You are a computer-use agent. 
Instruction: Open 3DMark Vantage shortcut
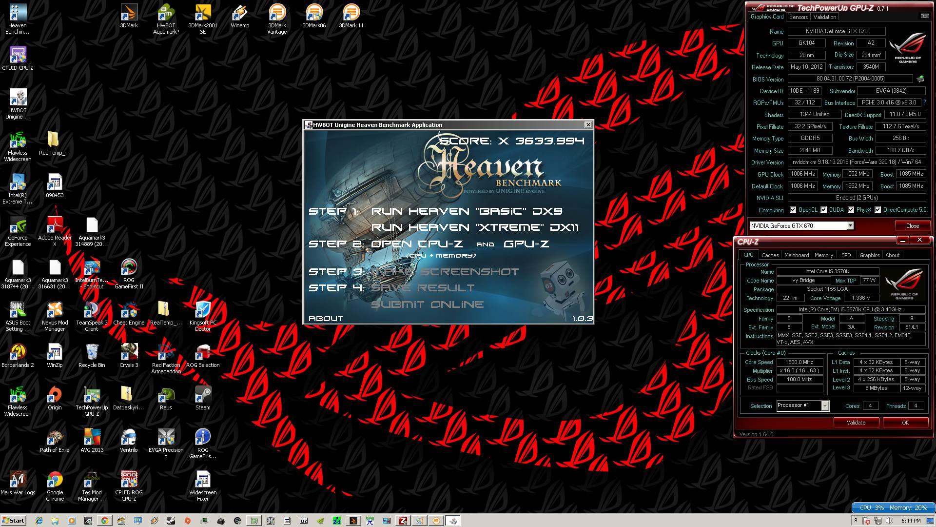(277, 19)
